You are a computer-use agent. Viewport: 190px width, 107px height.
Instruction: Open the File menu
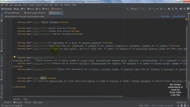pos(2,5)
